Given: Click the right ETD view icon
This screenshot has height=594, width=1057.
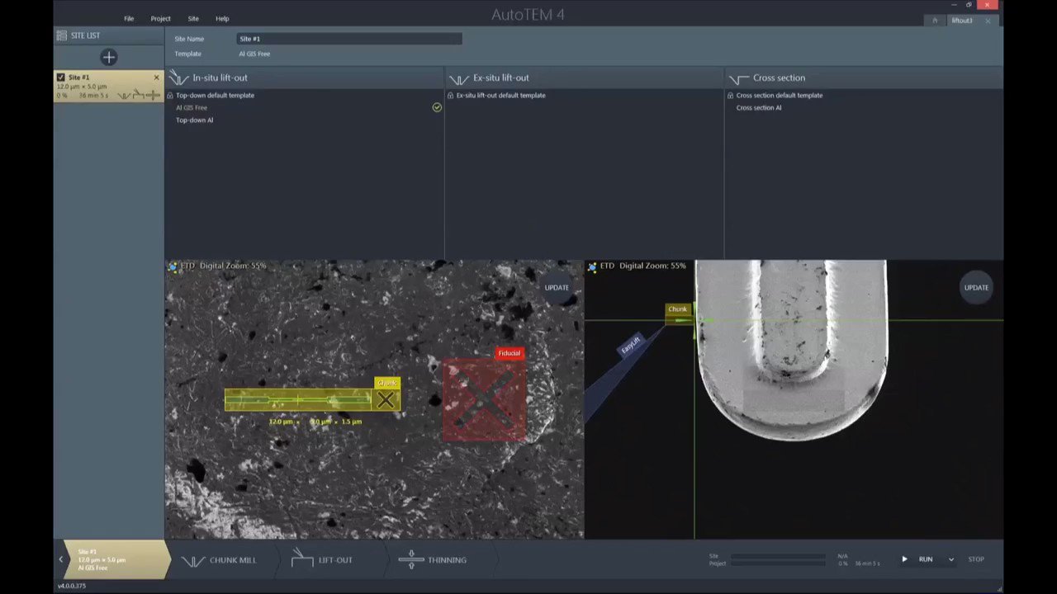Looking at the screenshot, I should tap(592, 266).
